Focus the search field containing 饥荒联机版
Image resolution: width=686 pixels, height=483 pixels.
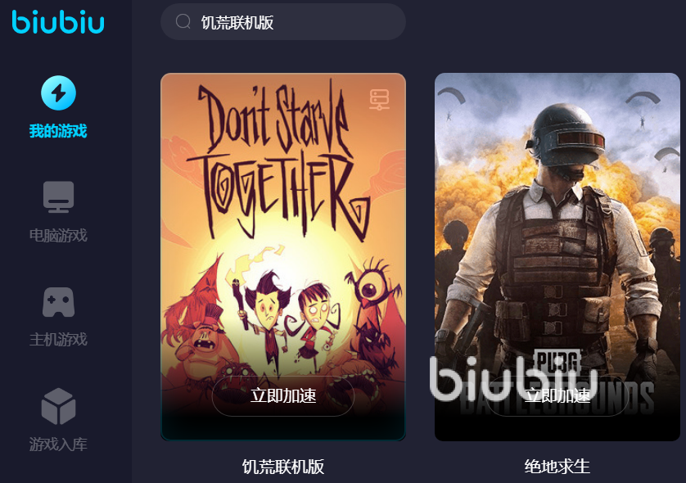click(283, 22)
